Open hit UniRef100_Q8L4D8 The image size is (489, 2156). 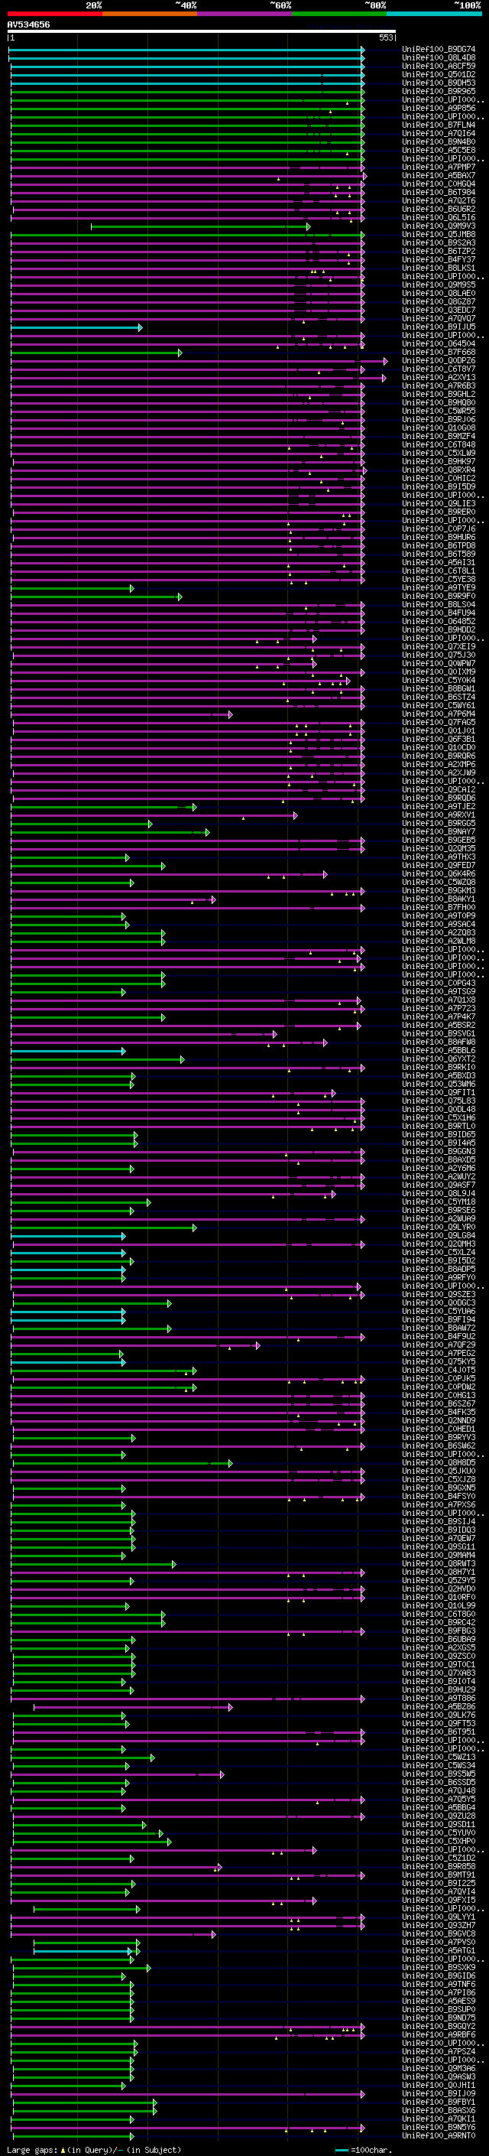[439, 58]
